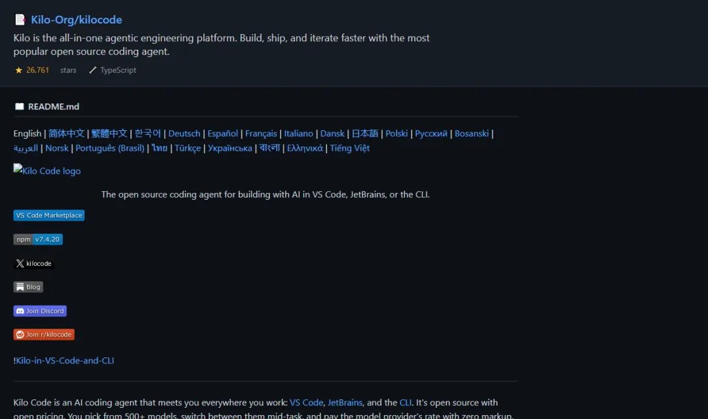Click the 26,761 star count
The height and width of the screenshot is (419, 708).
pos(37,70)
